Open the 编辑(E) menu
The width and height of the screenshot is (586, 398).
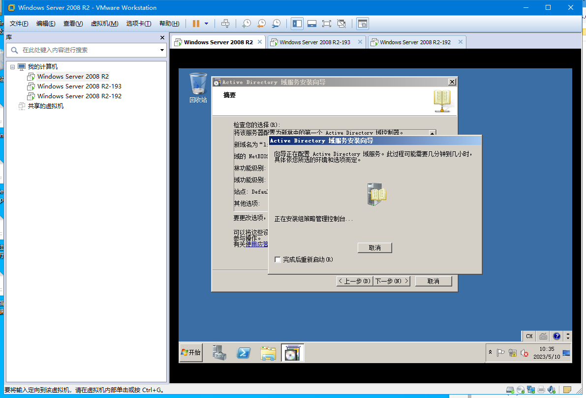point(46,24)
